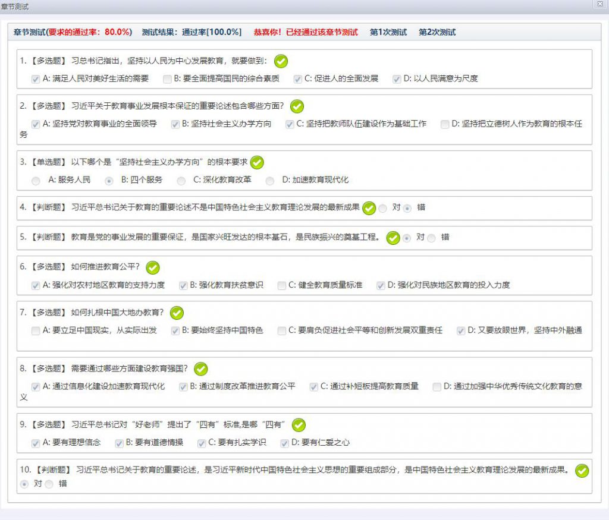Uncheck option D 要有仁爱之心 in question 9
This screenshot has height=520, width=609.
284,443
